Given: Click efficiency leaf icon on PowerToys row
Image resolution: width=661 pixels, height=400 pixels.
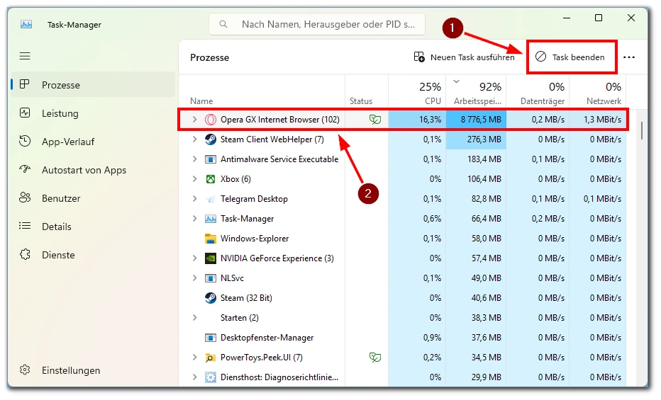Looking at the screenshot, I should coord(374,357).
